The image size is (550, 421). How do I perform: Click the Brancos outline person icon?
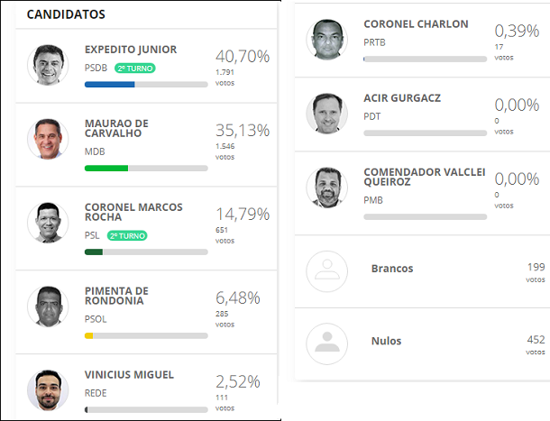(x=327, y=271)
